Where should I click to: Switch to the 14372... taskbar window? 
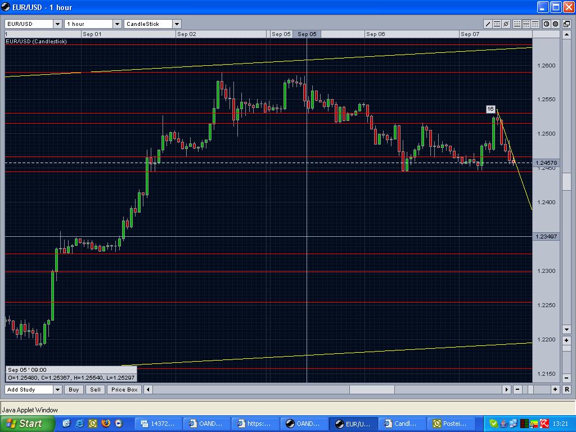[x=158, y=424]
